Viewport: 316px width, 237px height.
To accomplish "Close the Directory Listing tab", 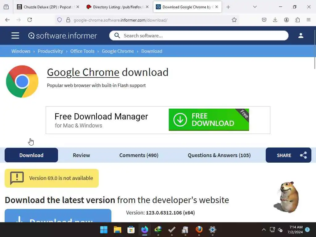I will pos(147,7).
